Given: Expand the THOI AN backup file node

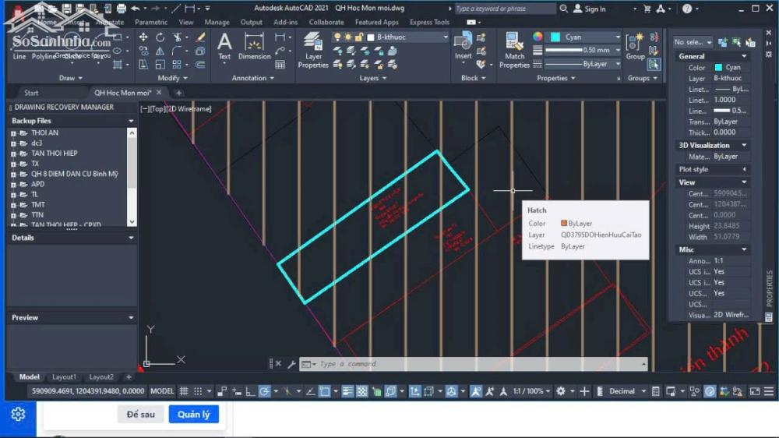Looking at the screenshot, I should click(13, 133).
